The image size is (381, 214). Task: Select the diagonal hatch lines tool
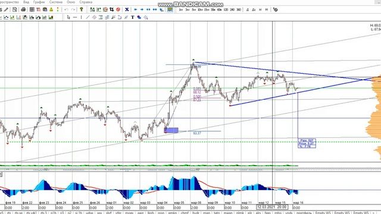(145, 17)
